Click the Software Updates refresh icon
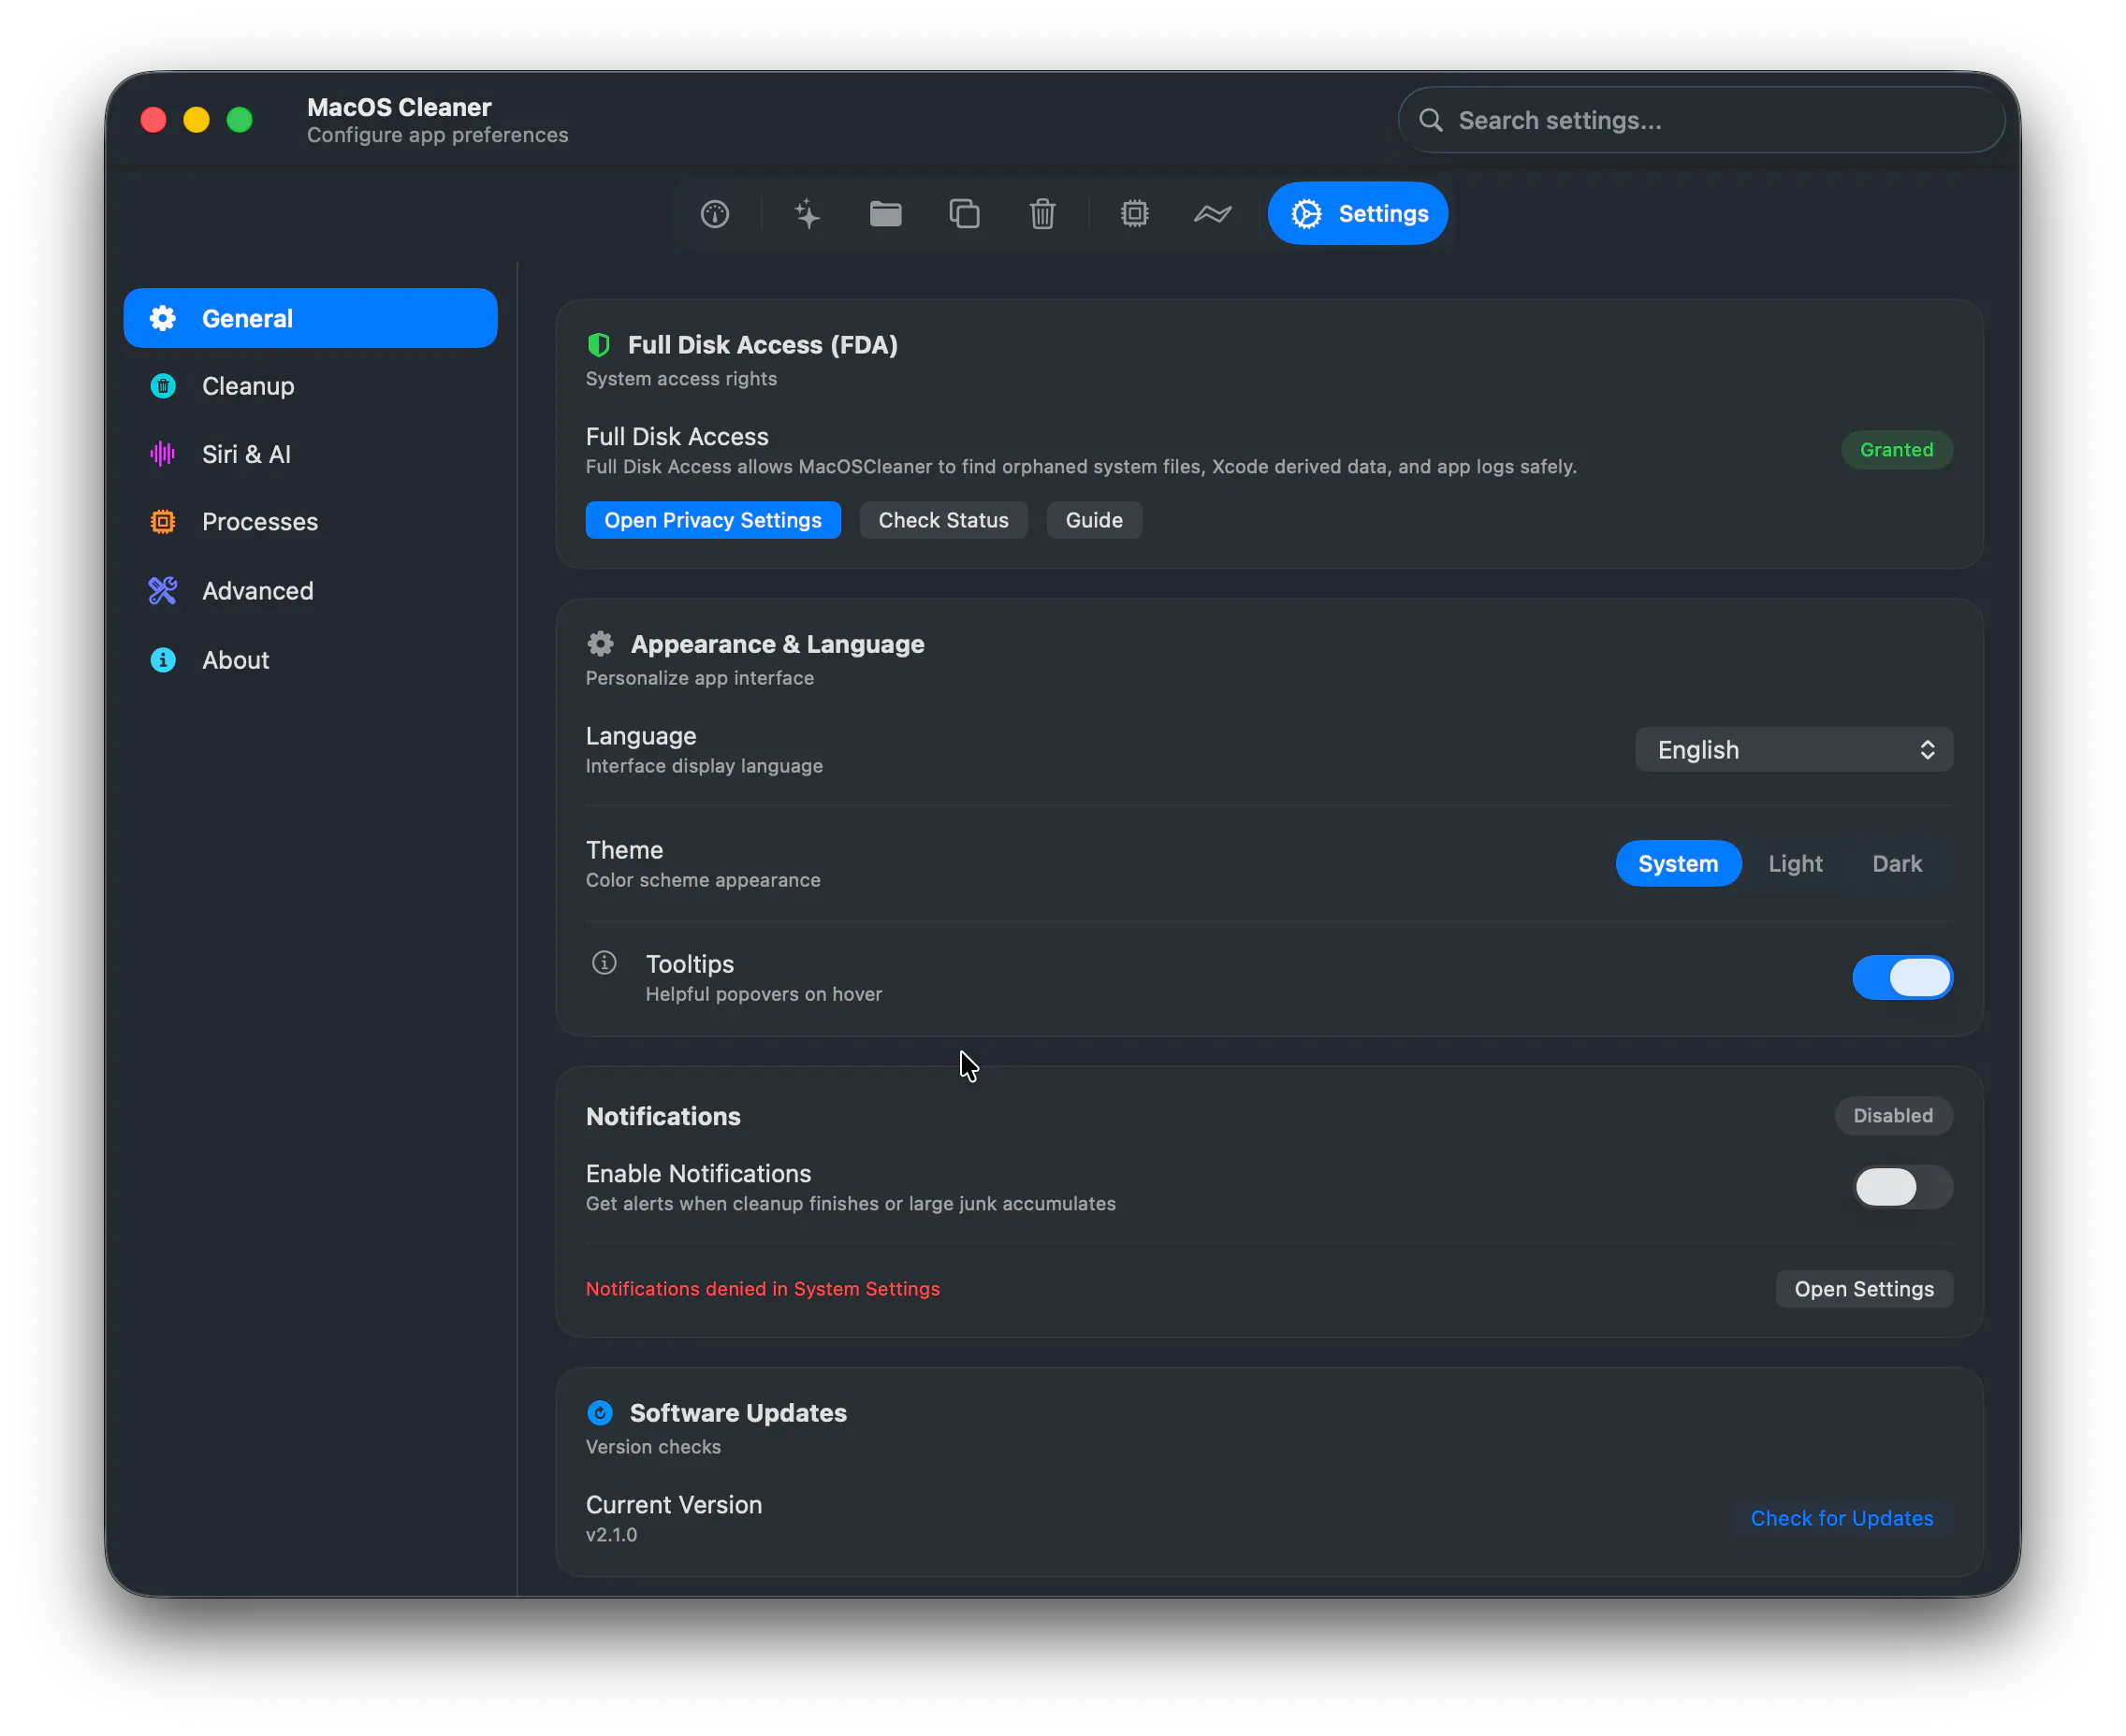Viewport: 2126px width, 1736px height. 599,1413
